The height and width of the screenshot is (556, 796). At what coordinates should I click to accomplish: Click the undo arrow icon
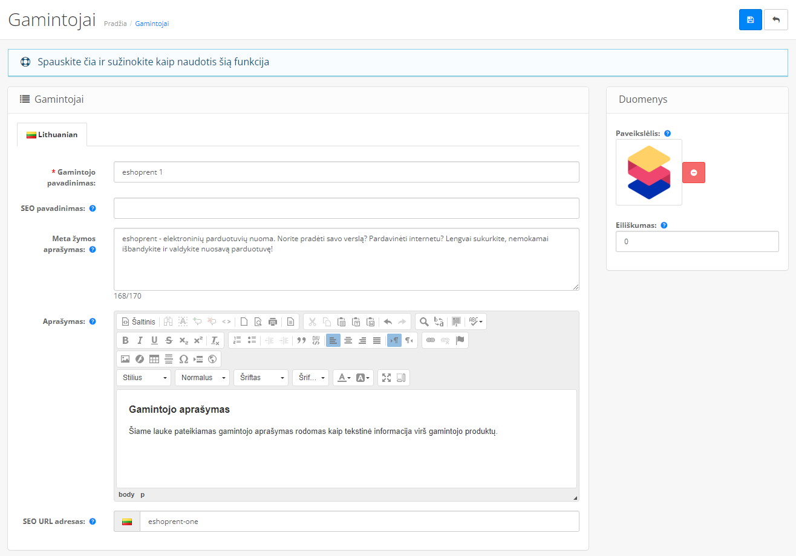(x=388, y=322)
